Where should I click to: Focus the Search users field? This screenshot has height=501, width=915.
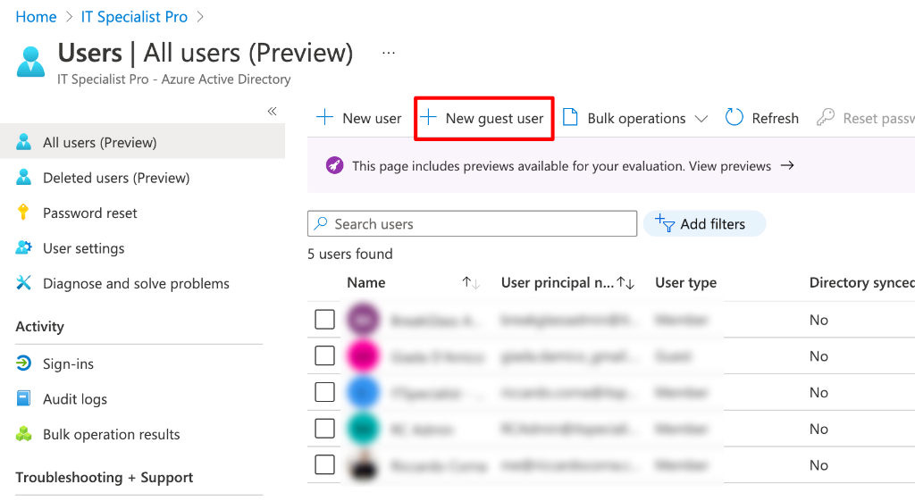tap(472, 224)
